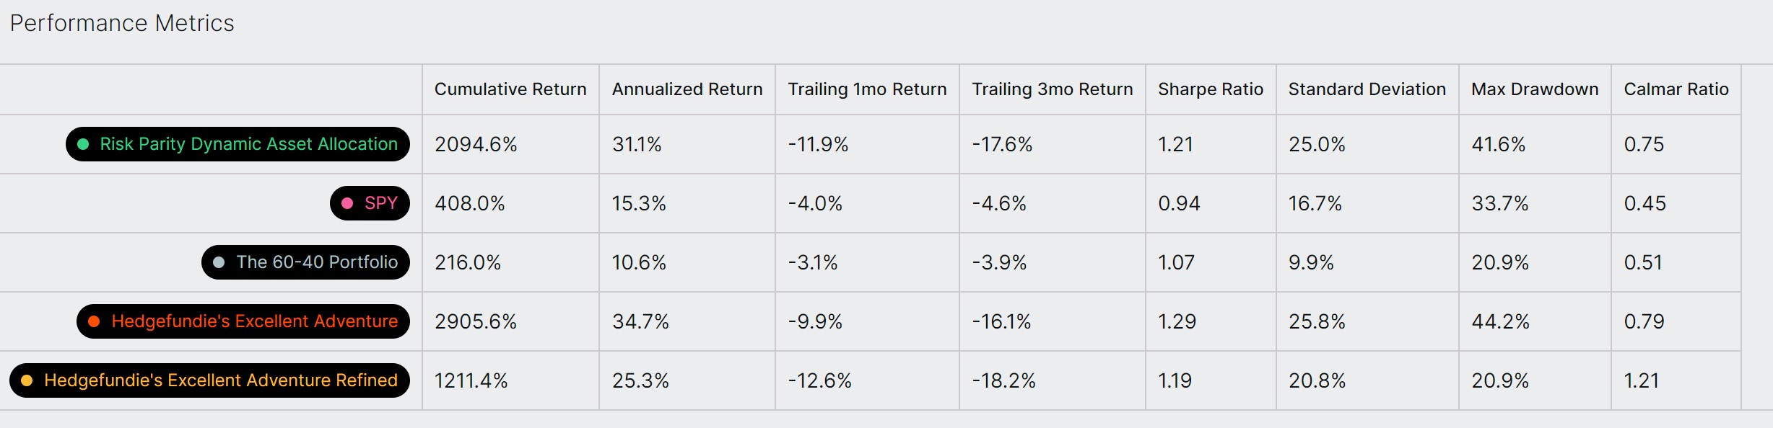Click the Standard Deviation column header
The height and width of the screenshot is (428, 1773).
click(1367, 89)
